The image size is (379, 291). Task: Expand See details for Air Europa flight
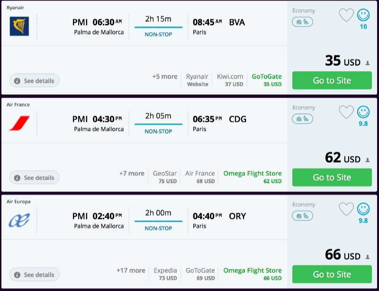tap(34, 274)
